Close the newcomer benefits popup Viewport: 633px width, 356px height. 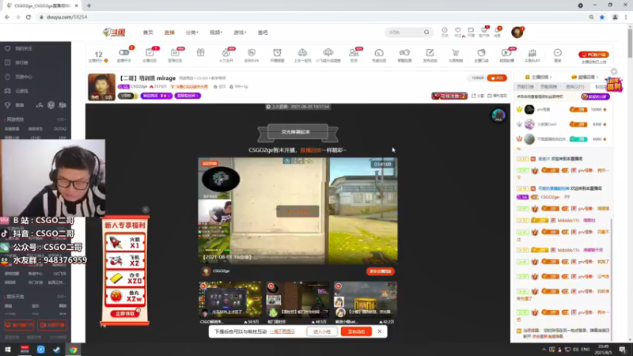[x=146, y=210]
